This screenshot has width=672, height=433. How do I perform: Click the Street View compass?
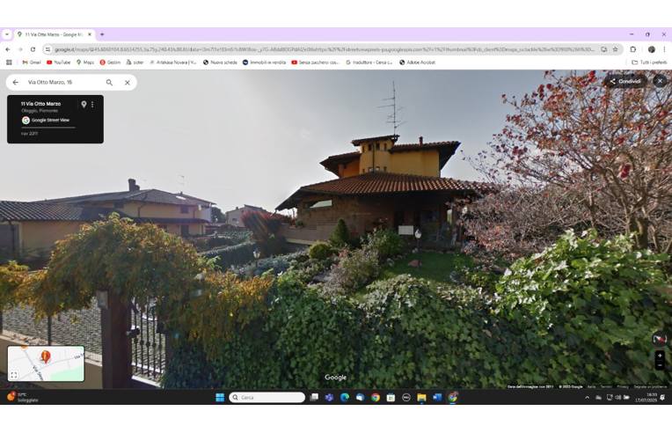(660, 340)
